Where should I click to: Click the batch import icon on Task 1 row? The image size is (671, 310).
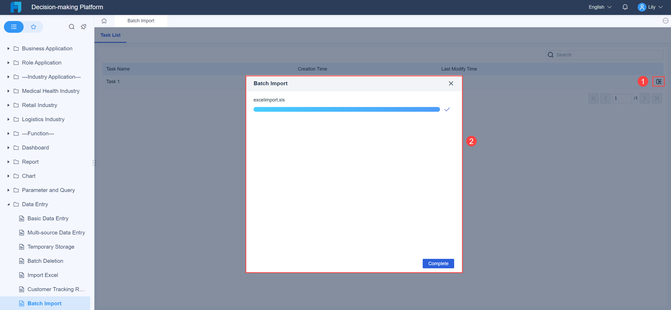point(658,81)
